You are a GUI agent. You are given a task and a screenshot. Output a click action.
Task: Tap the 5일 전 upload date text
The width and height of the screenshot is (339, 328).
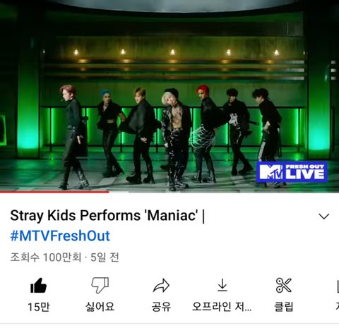coord(105,257)
